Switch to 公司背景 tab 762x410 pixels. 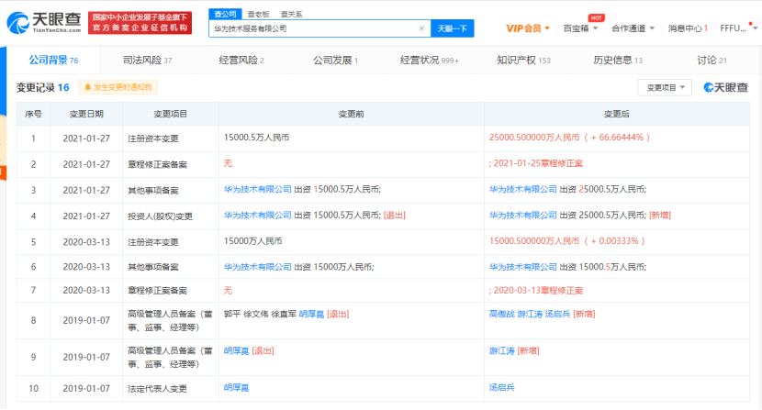point(53,61)
